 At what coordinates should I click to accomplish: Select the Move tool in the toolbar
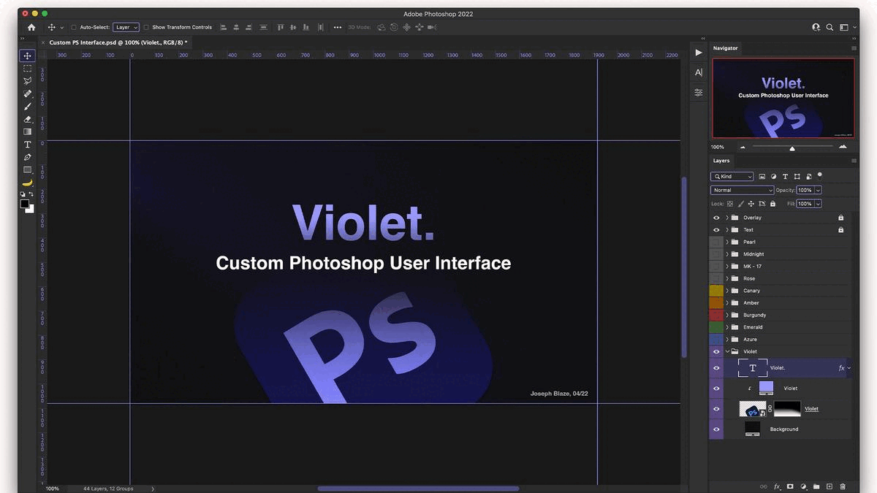pos(27,56)
